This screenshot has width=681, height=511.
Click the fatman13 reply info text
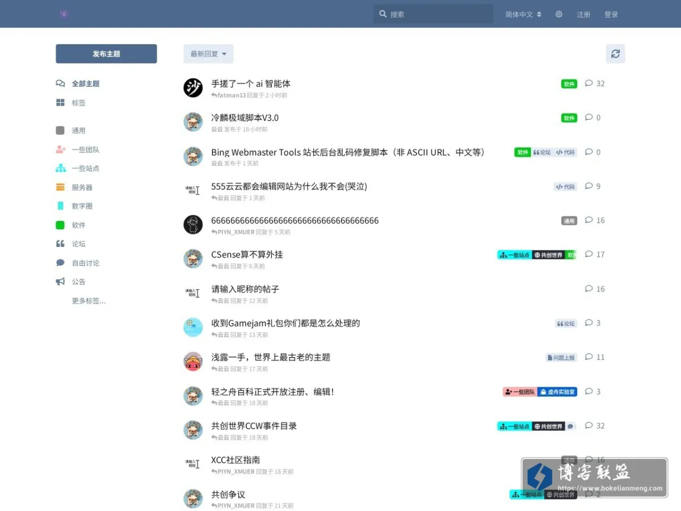[249, 95]
